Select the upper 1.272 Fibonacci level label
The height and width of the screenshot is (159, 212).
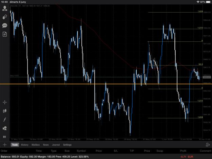click(200, 28)
